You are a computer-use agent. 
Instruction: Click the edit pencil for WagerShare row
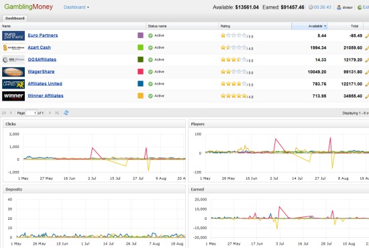pos(367,72)
